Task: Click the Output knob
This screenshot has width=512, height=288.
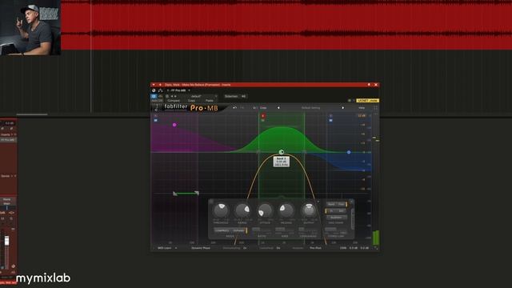Action: tap(309, 210)
